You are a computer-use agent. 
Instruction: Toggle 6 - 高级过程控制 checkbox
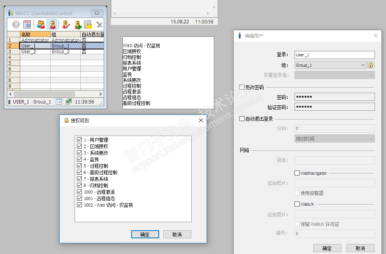click(x=79, y=172)
